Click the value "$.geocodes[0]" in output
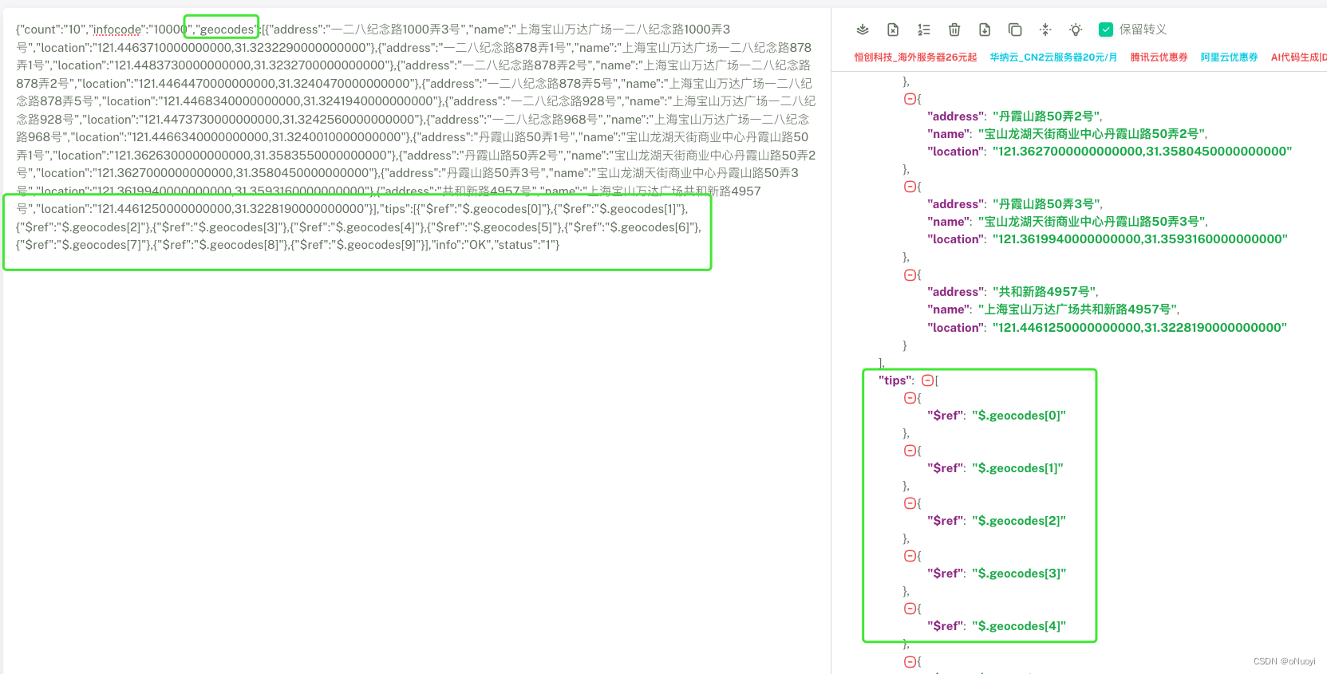The height and width of the screenshot is (674, 1327). tap(1019, 416)
